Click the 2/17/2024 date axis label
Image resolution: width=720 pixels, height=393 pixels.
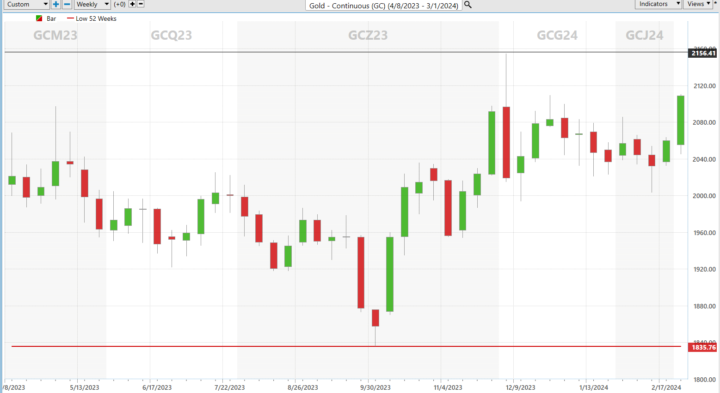pyautogui.click(x=666, y=387)
